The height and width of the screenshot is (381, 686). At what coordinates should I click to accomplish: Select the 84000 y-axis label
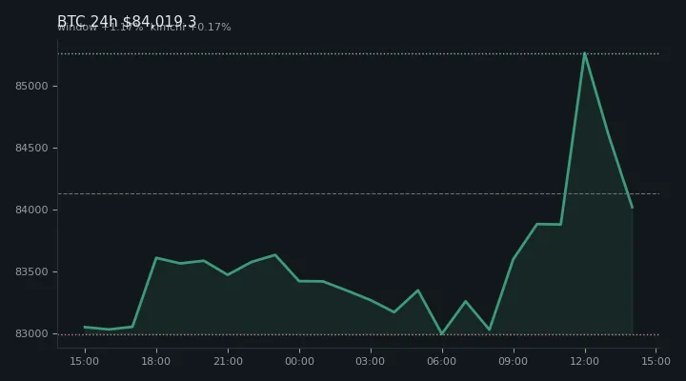tap(31, 210)
